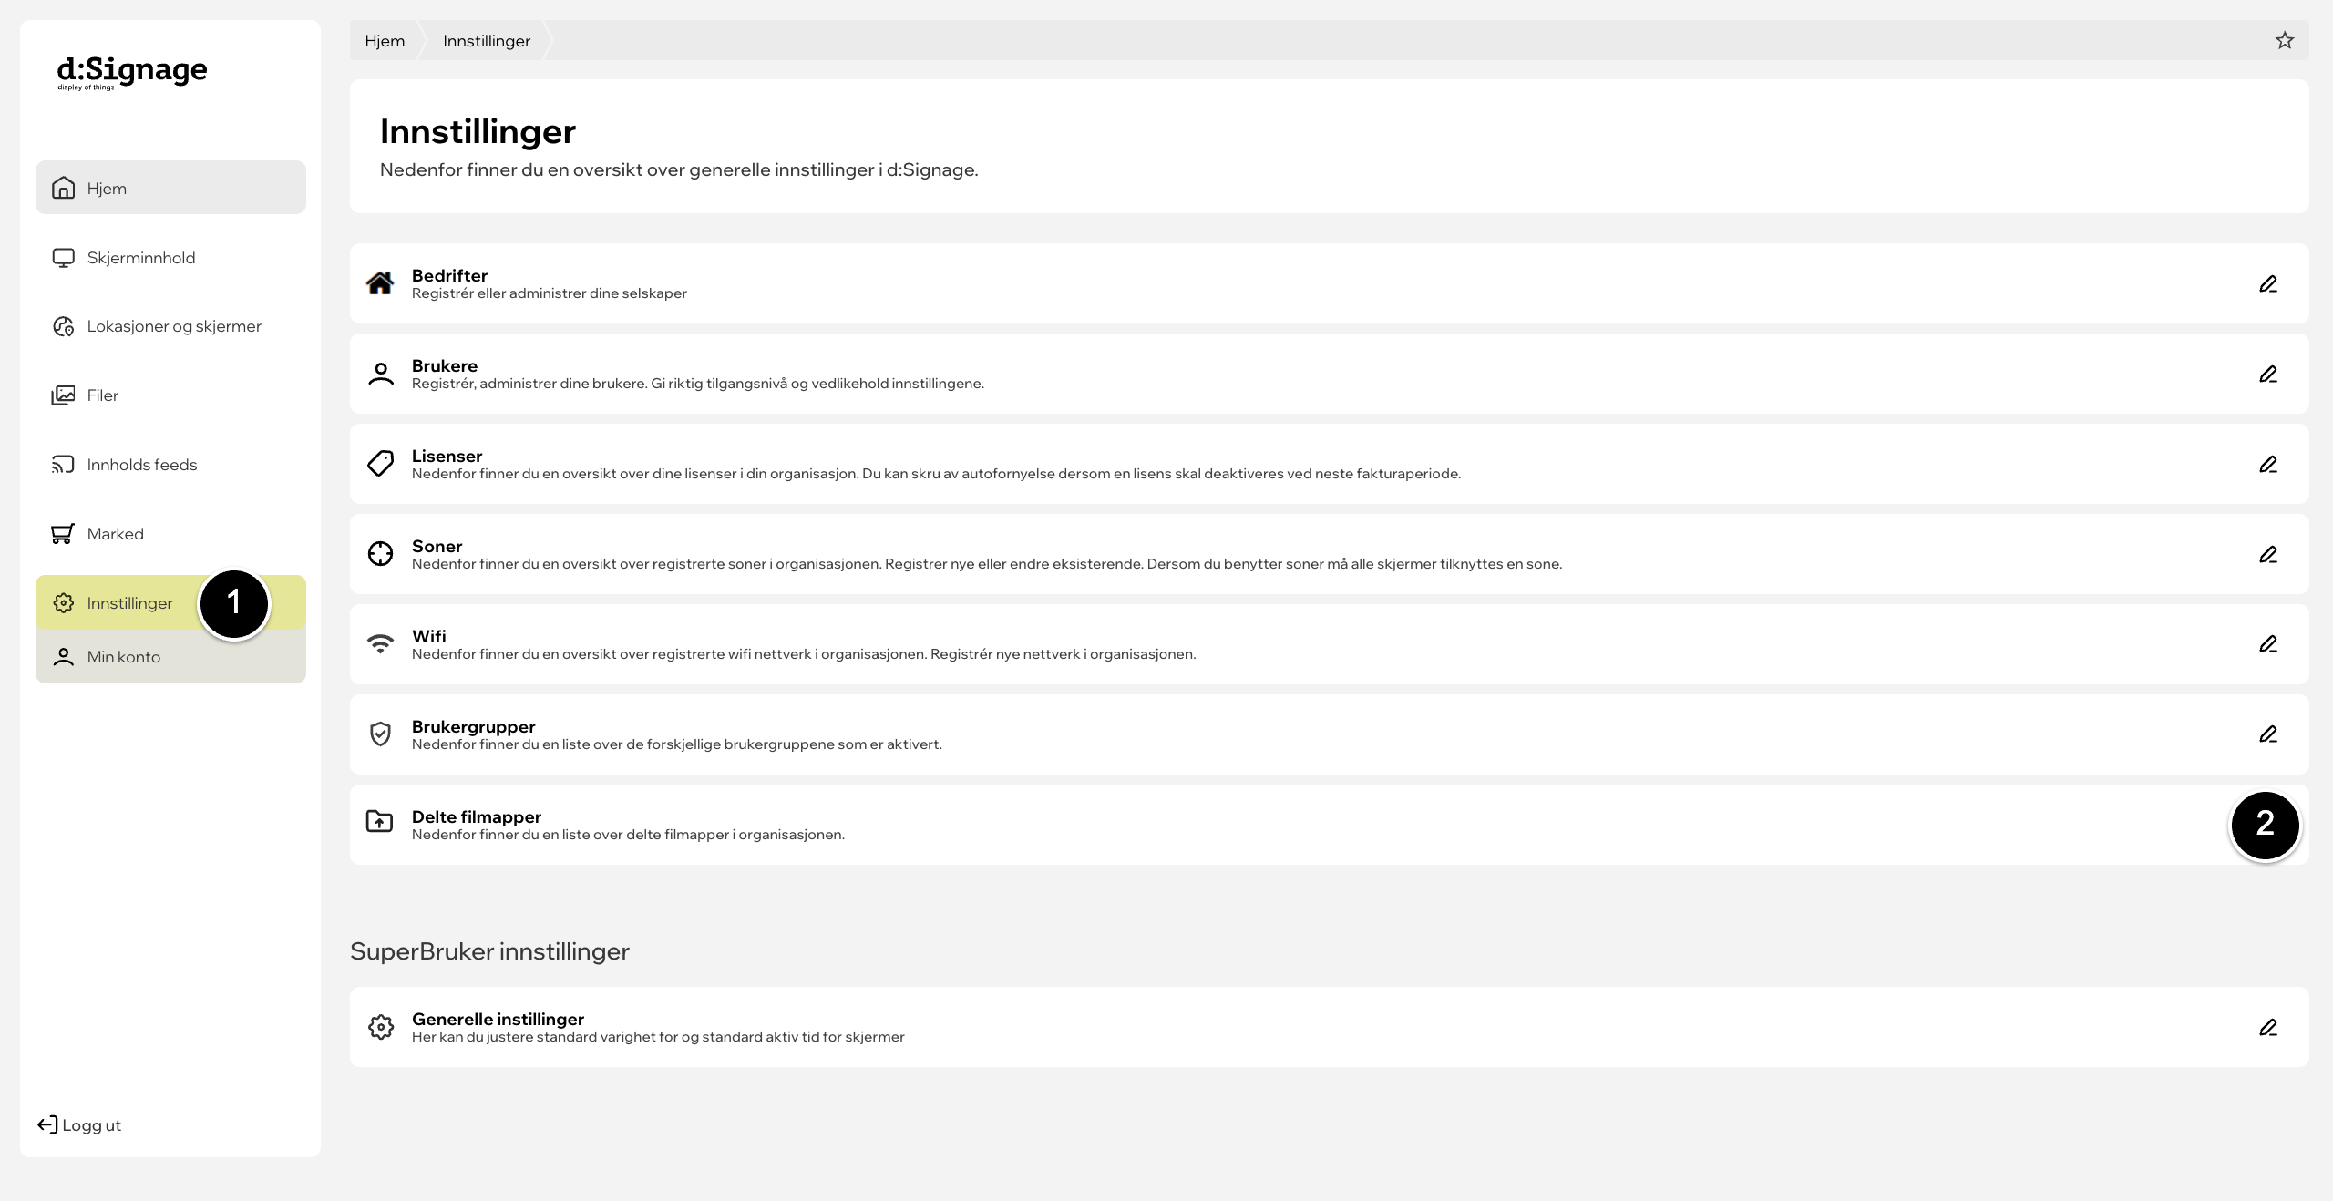This screenshot has height=1201, width=2333.
Task: Open the Bedrifter settings title
Action: tap(449, 275)
